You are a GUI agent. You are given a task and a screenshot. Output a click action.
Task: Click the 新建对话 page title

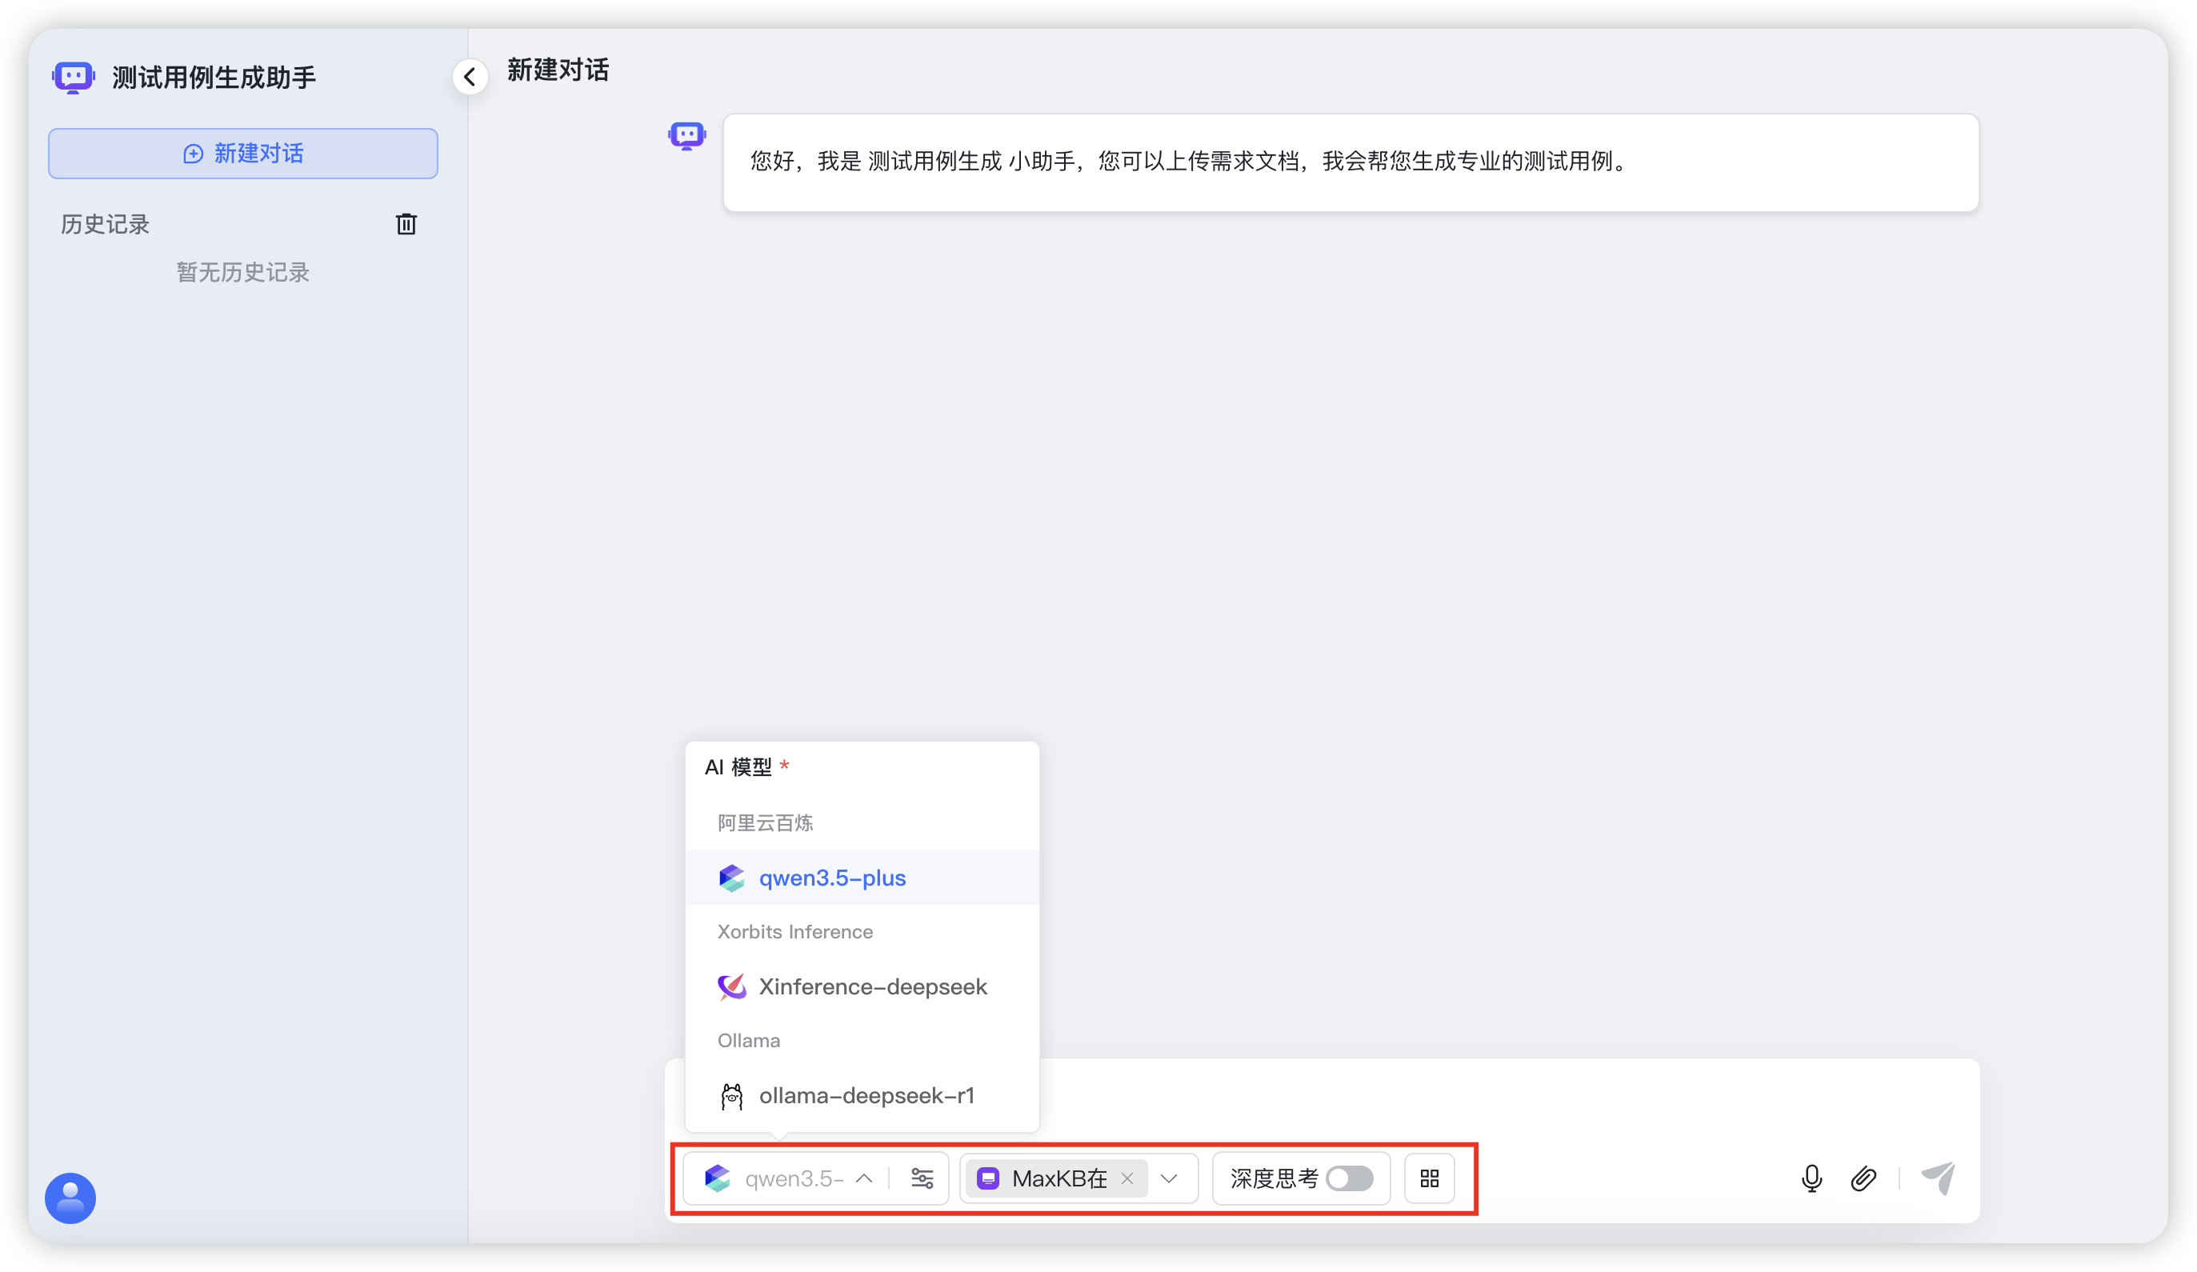[558, 70]
